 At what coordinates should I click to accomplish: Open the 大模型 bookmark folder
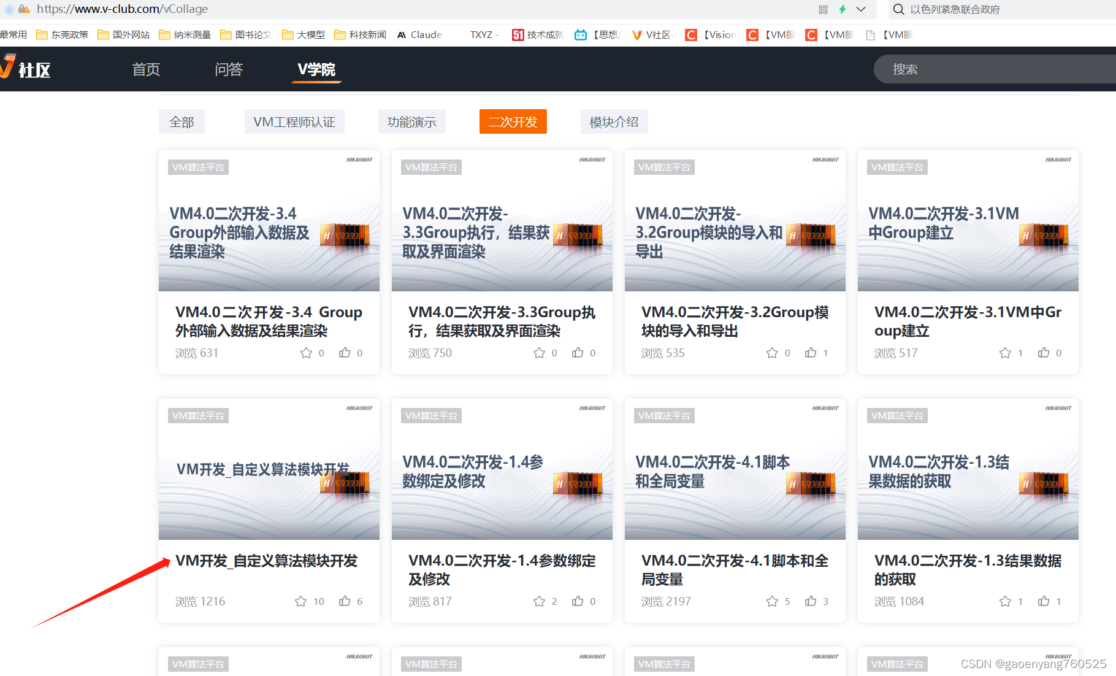coord(304,35)
